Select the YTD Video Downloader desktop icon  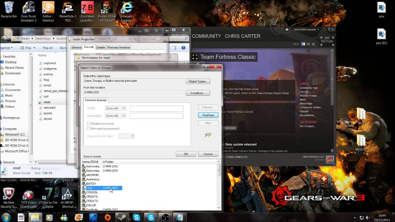tap(28, 198)
